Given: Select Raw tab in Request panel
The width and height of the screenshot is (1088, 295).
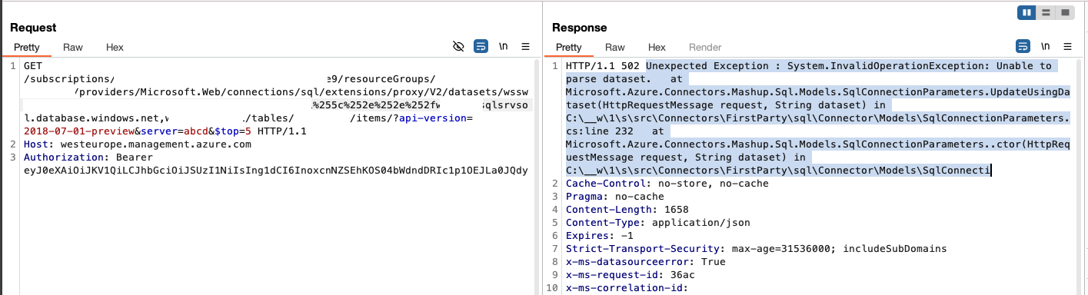Looking at the screenshot, I should click(x=73, y=47).
